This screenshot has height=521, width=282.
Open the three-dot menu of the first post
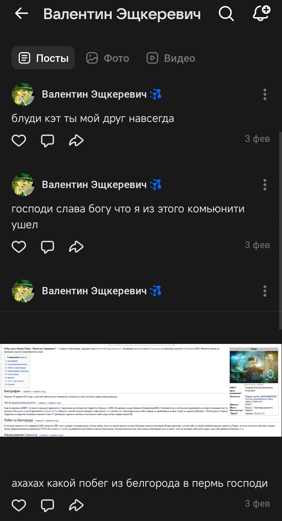point(265,94)
